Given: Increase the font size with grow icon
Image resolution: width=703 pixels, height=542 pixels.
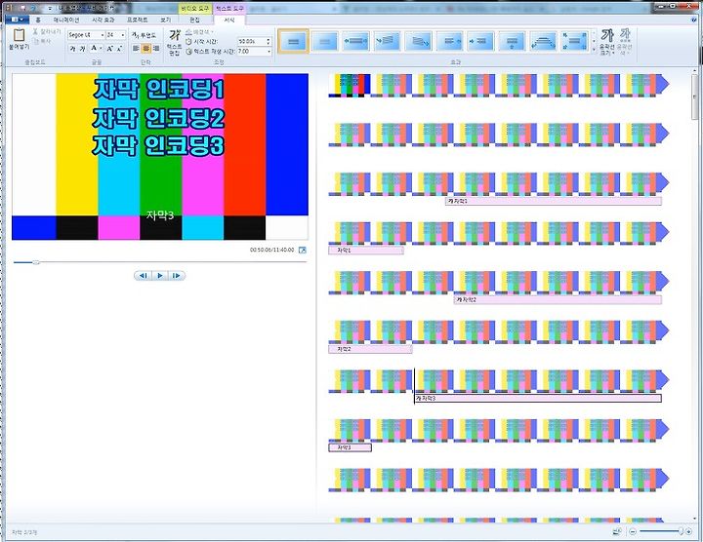Looking at the screenshot, I should [109, 49].
